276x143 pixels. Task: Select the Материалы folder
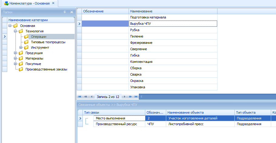pos(34,58)
